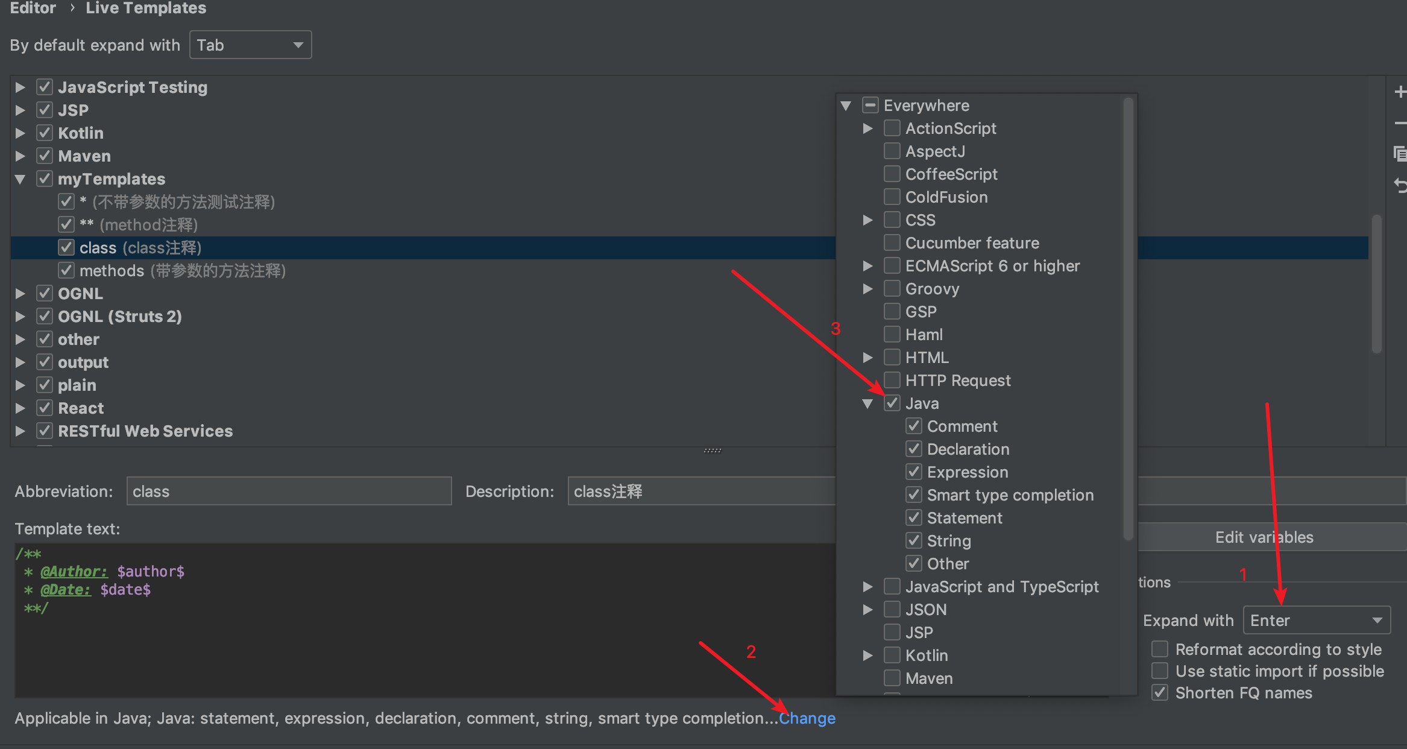The image size is (1407, 749).
Task: Collapse the myTemplates group
Action: click(x=20, y=179)
